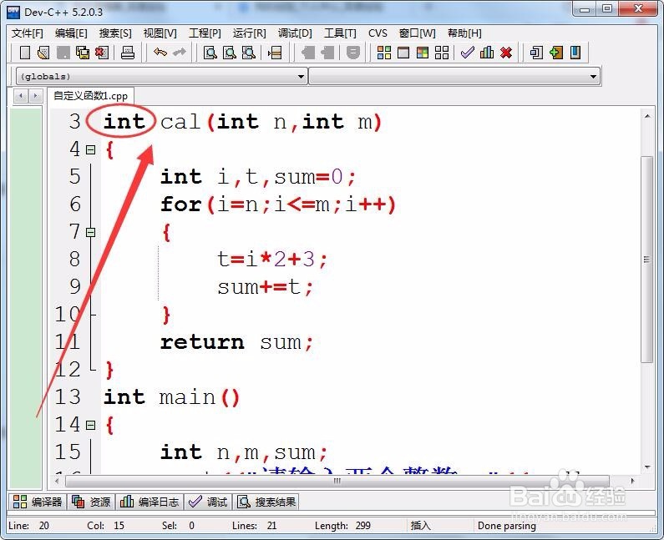
Task: Open the 视图[V] menu
Action: coord(160,33)
